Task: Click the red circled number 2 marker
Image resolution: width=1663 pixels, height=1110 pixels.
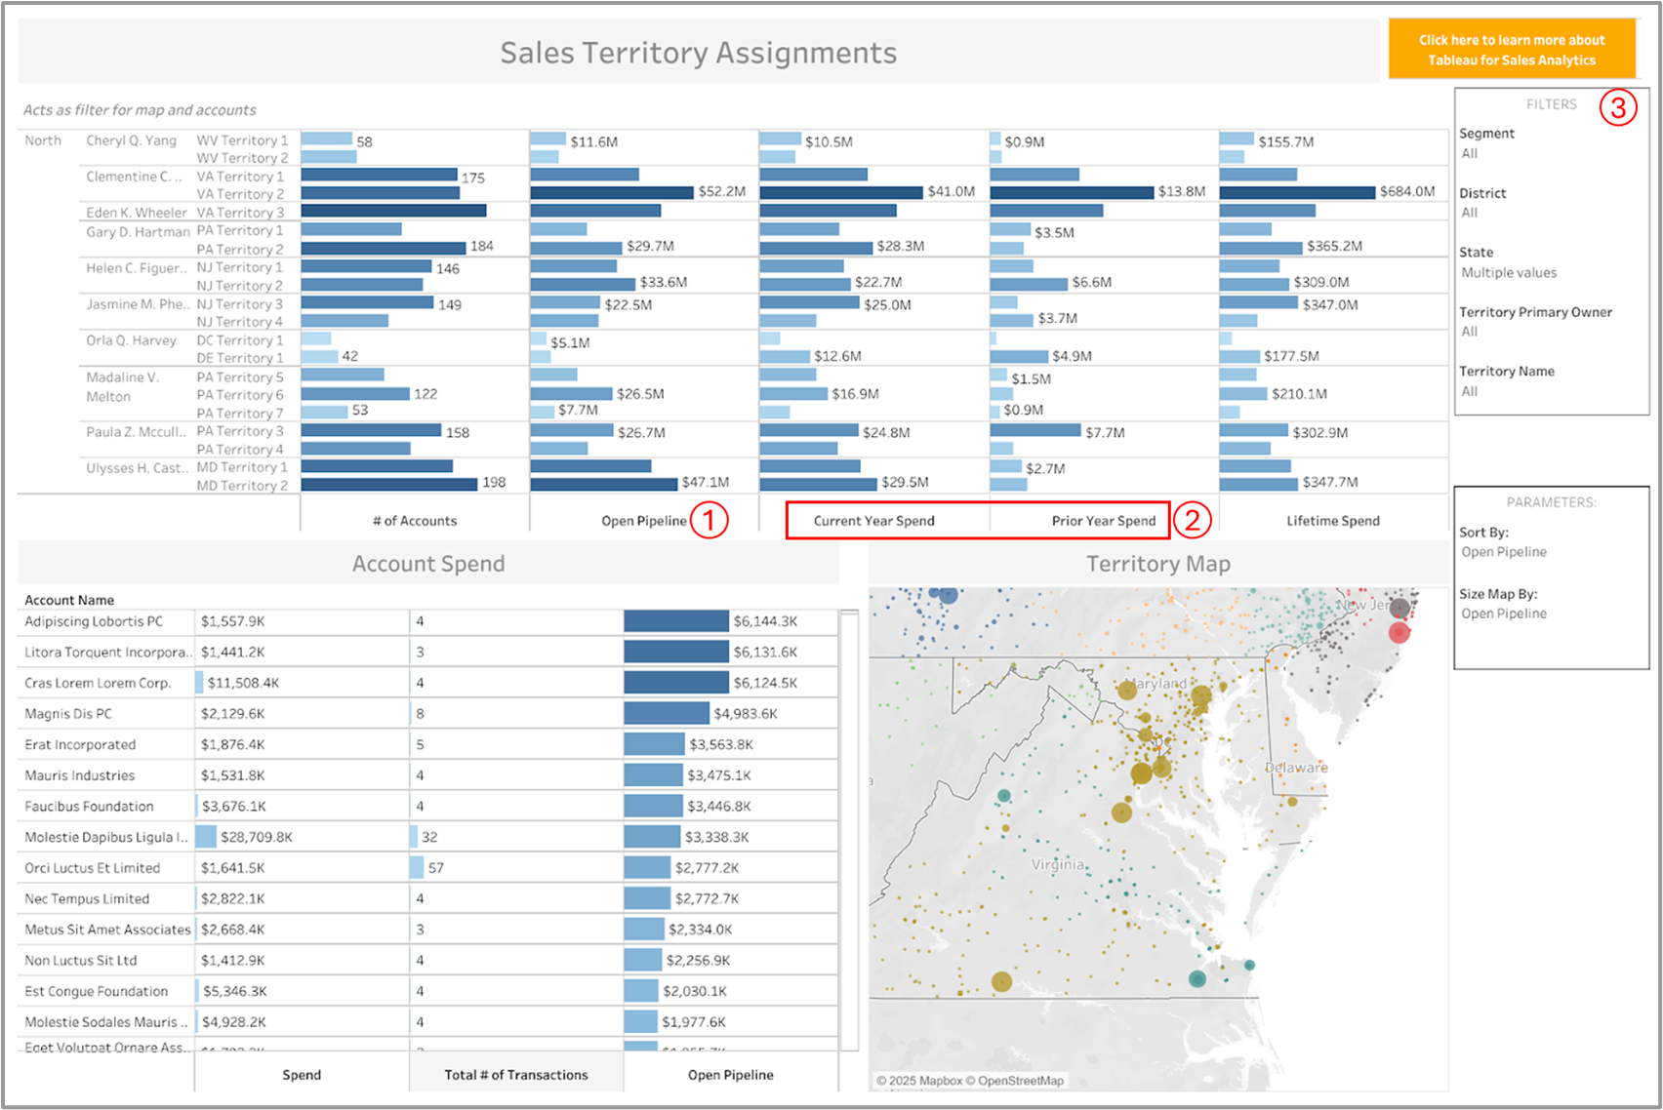Action: 1192,520
